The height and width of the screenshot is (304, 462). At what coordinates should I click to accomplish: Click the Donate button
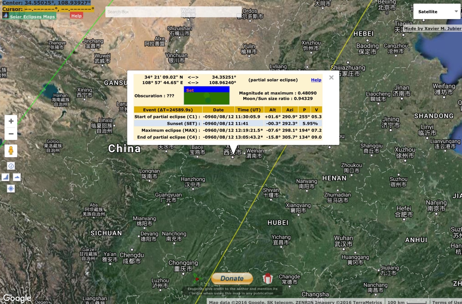232,278
